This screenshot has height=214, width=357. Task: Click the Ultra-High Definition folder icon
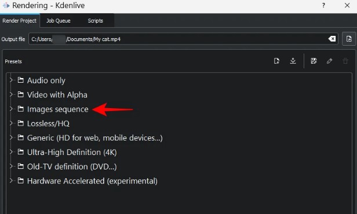pos(21,152)
